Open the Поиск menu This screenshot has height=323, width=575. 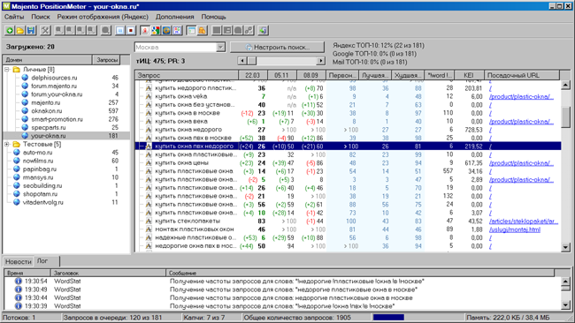point(41,17)
